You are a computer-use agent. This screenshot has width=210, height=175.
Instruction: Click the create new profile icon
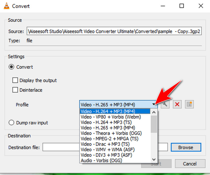[189, 104]
